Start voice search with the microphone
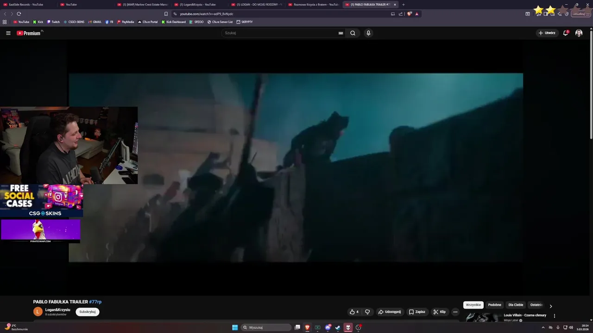593x333 pixels. [368, 33]
